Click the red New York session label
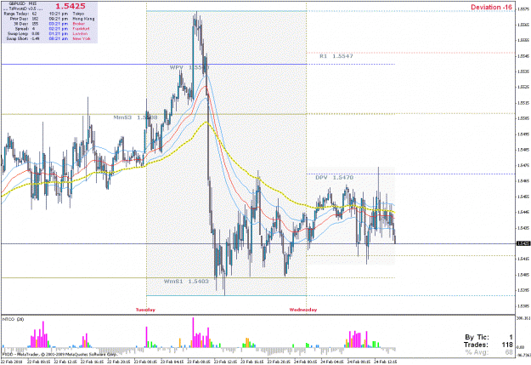 (82, 39)
